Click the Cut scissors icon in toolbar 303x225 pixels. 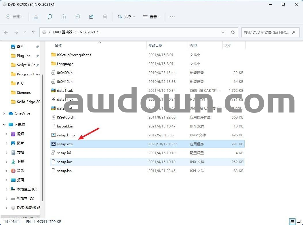coord(36,17)
